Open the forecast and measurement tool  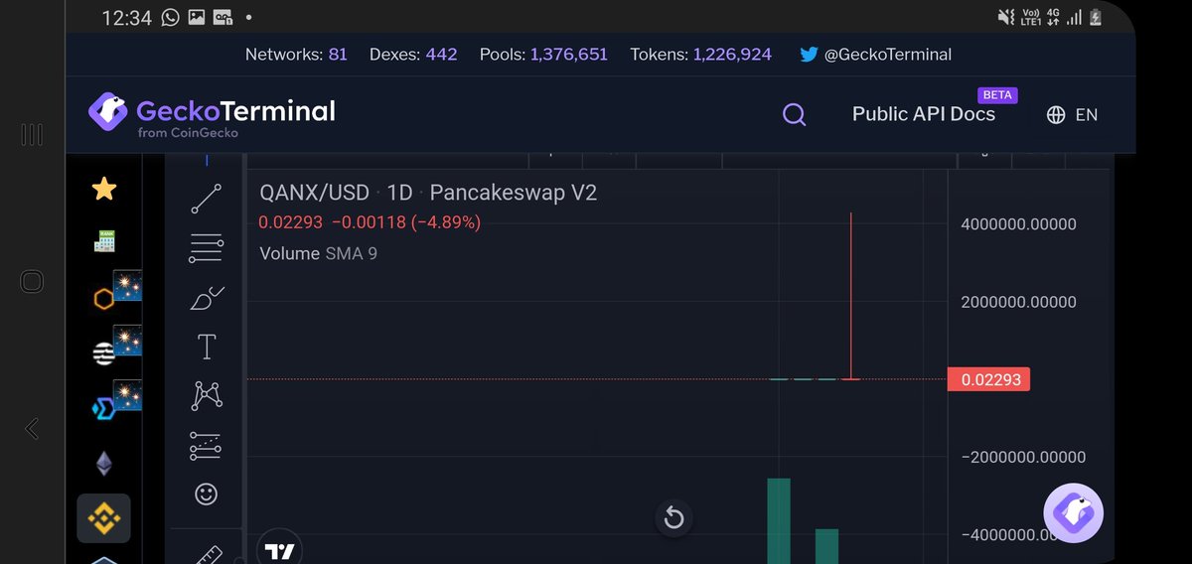(206, 446)
